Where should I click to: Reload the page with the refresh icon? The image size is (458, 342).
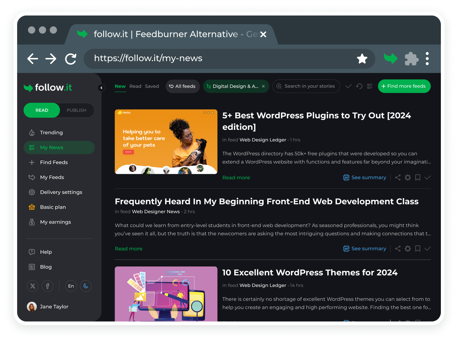pos(71,59)
